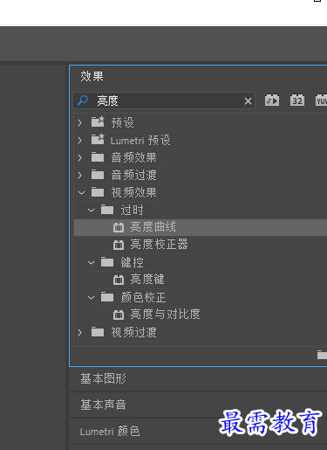Select the 视频过渡 folder label
The width and height of the screenshot is (327, 450).
[x=133, y=333]
